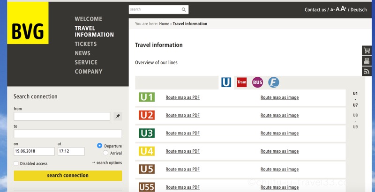Select the Arrival radio button
The image size is (375, 192).
click(x=105, y=153)
